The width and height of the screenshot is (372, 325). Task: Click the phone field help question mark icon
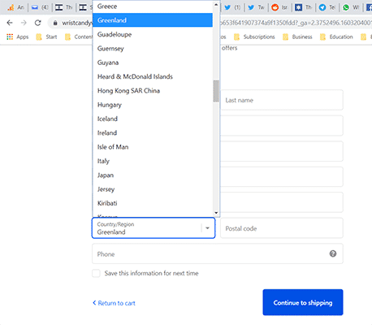pos(333,253)
